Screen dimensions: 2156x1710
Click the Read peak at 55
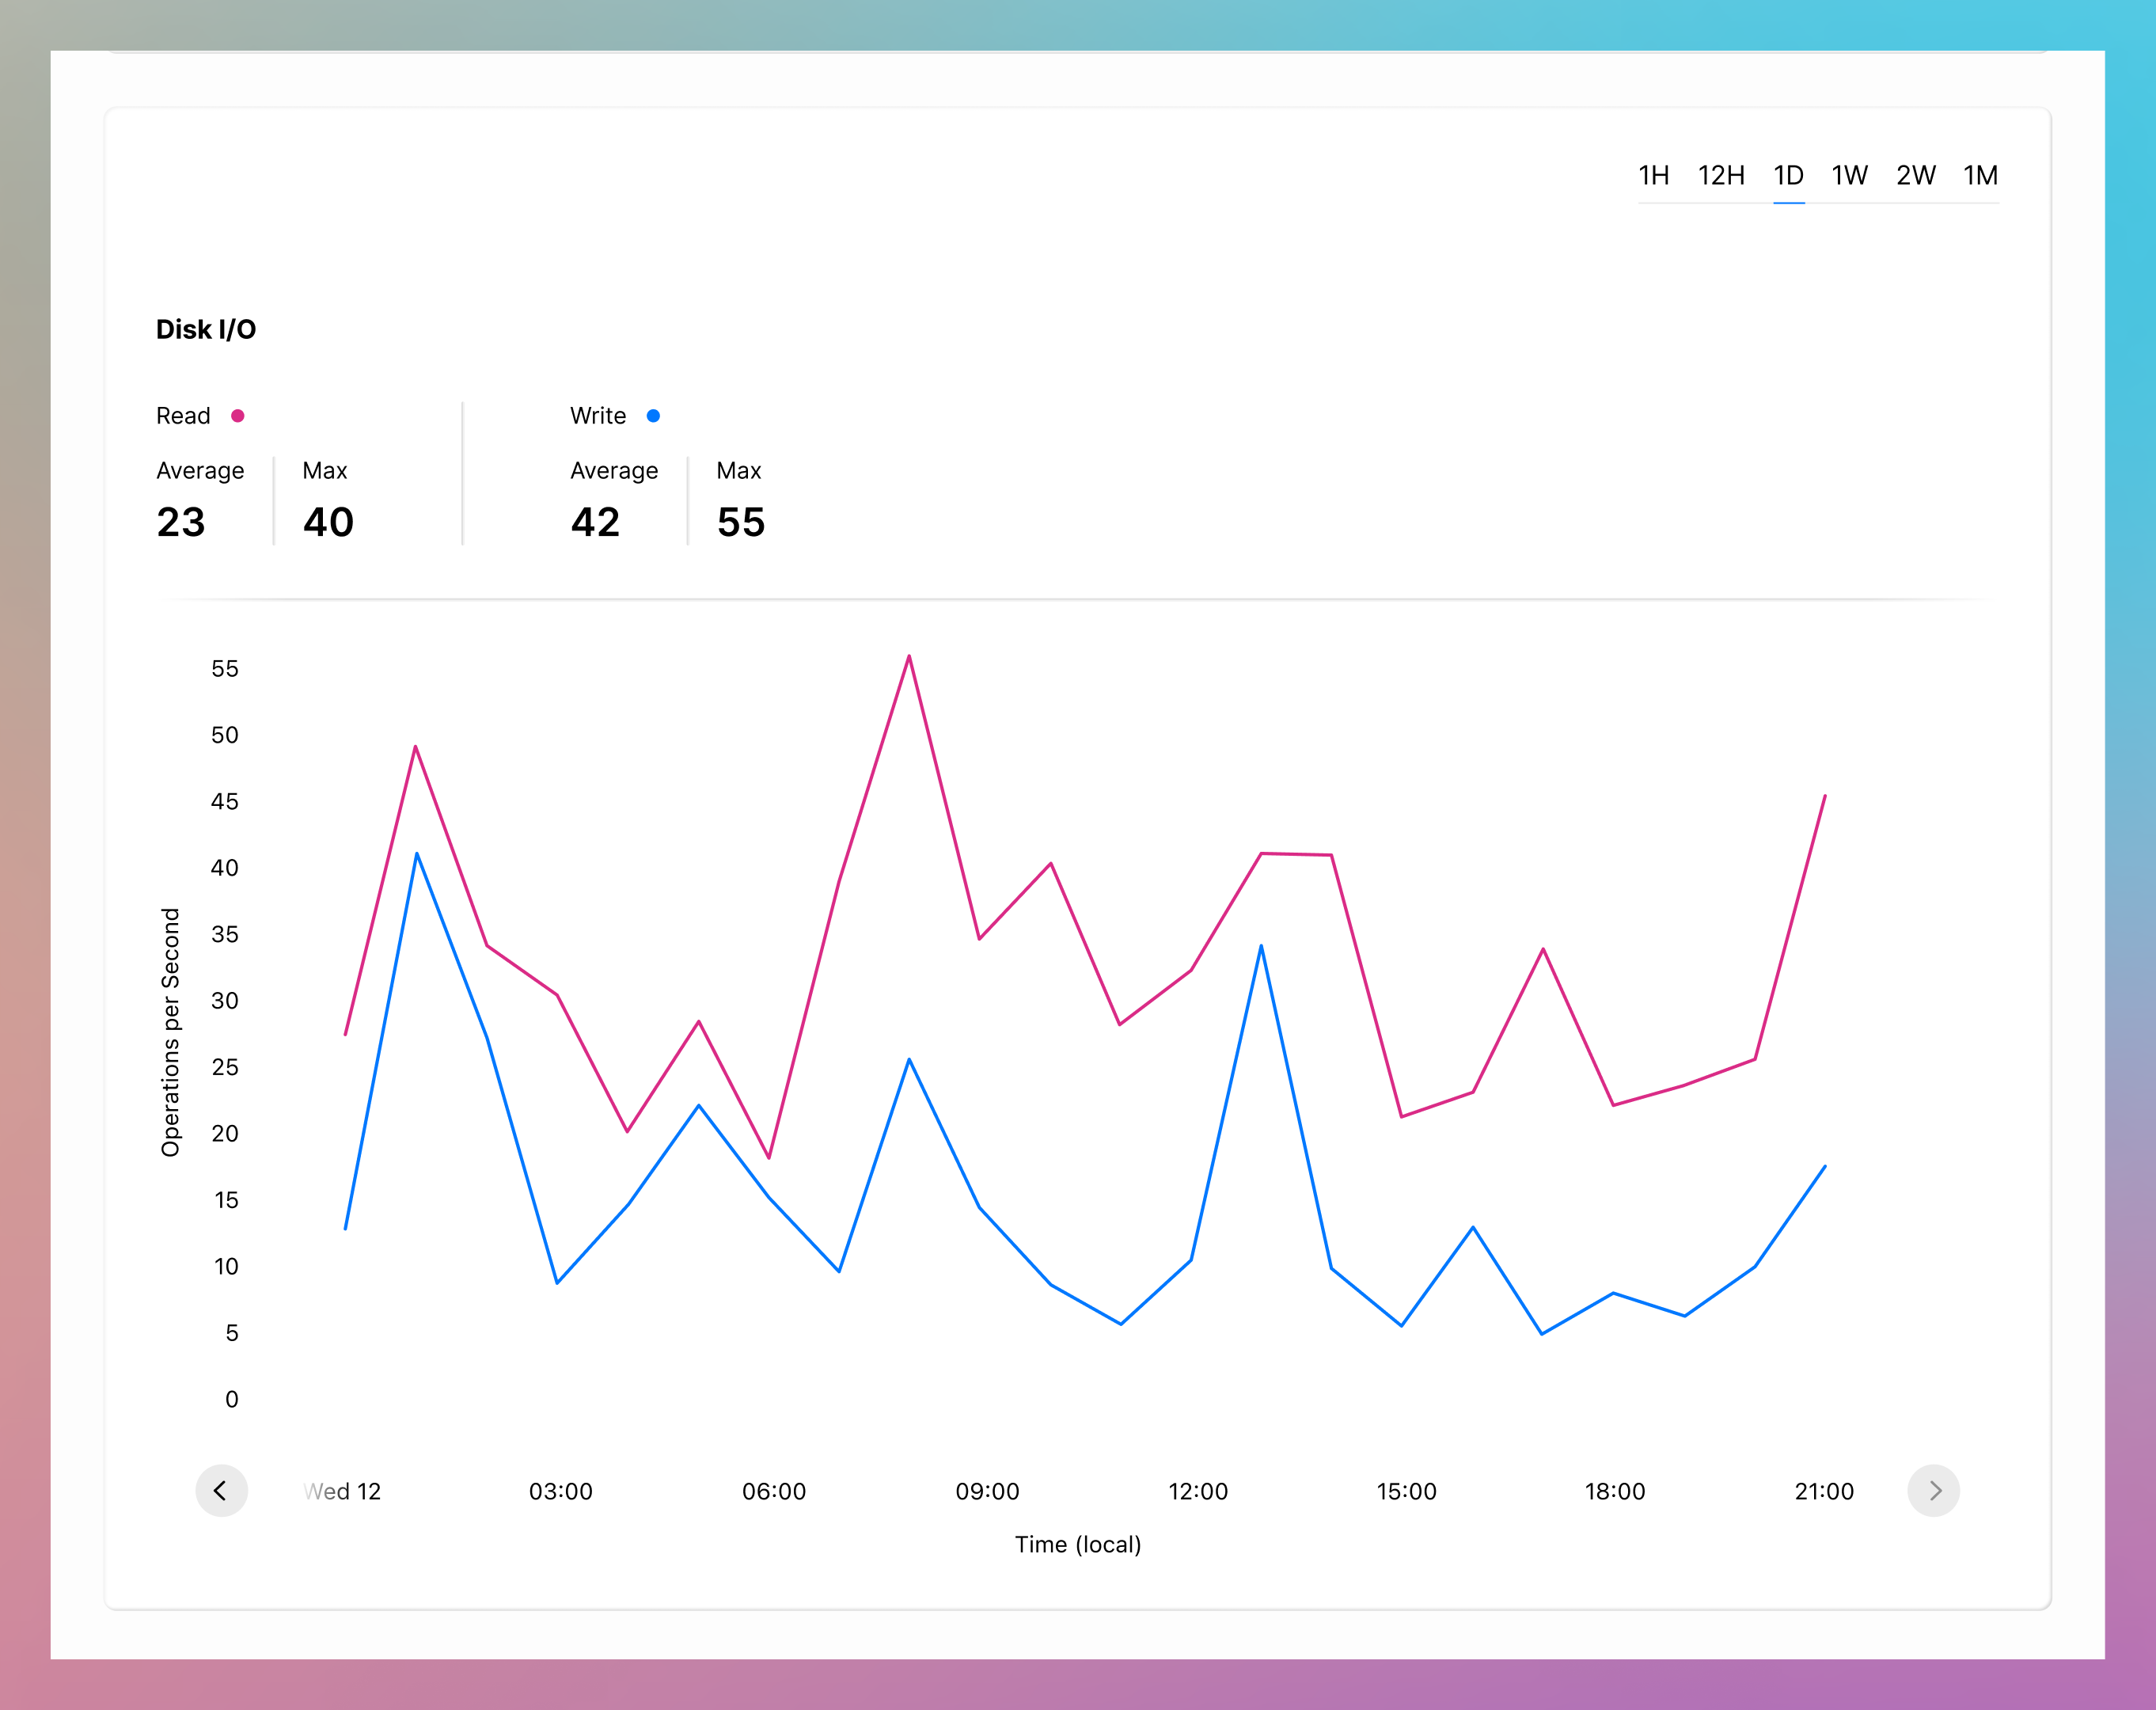tap(909, 657)
